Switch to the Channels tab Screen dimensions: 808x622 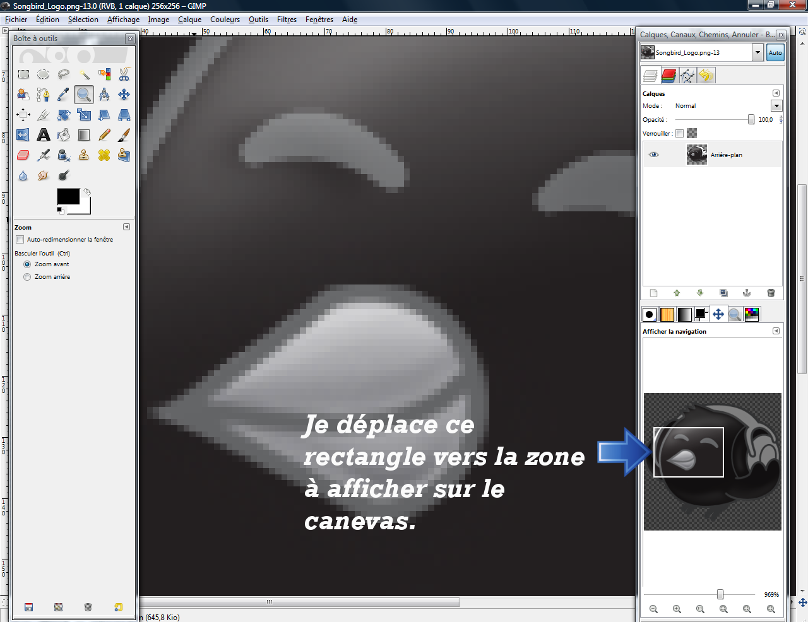668,76
